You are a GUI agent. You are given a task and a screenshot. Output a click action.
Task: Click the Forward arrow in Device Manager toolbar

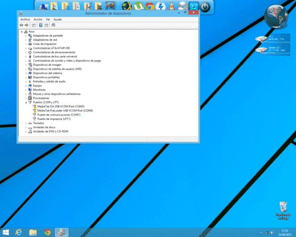(x=27, y=25)
